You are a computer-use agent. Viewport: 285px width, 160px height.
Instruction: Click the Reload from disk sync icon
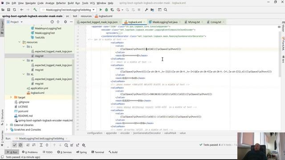click(x=14, y=10)
